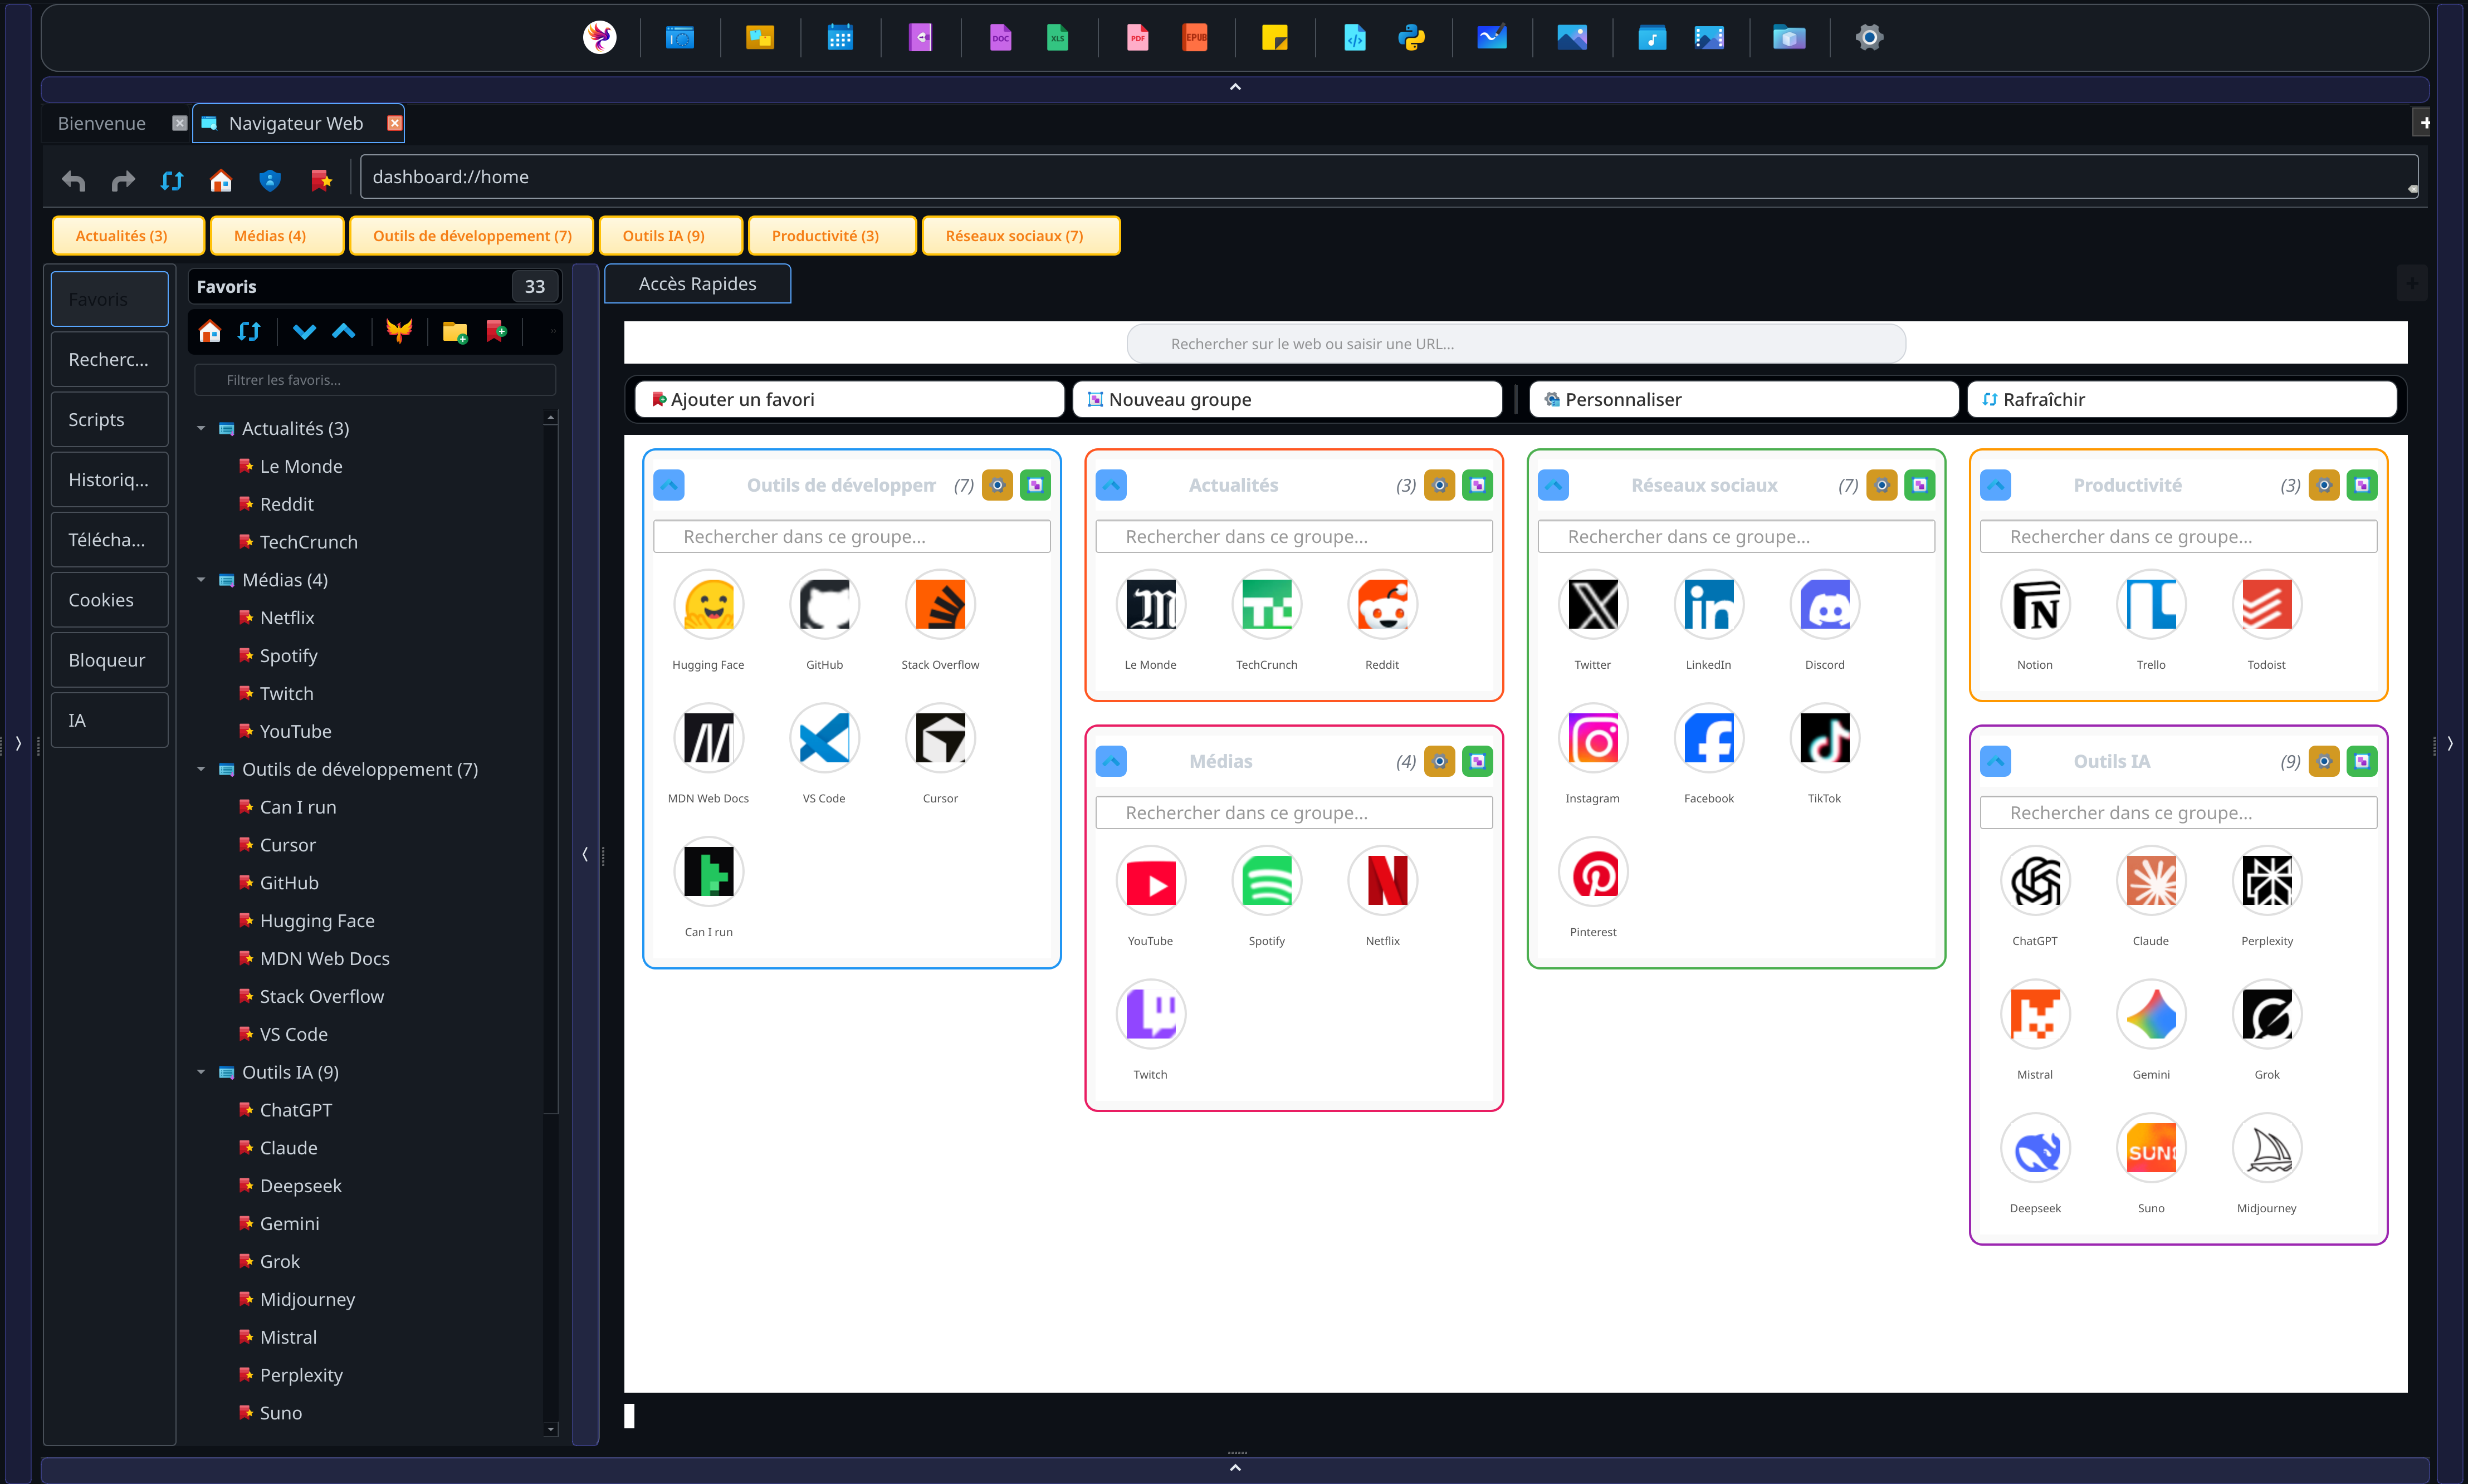Open the Scripts side panel tab
This screenshot has height=1484, width=2468.
(109, 420)
